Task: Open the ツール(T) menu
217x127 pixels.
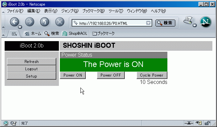Action: 116,11
